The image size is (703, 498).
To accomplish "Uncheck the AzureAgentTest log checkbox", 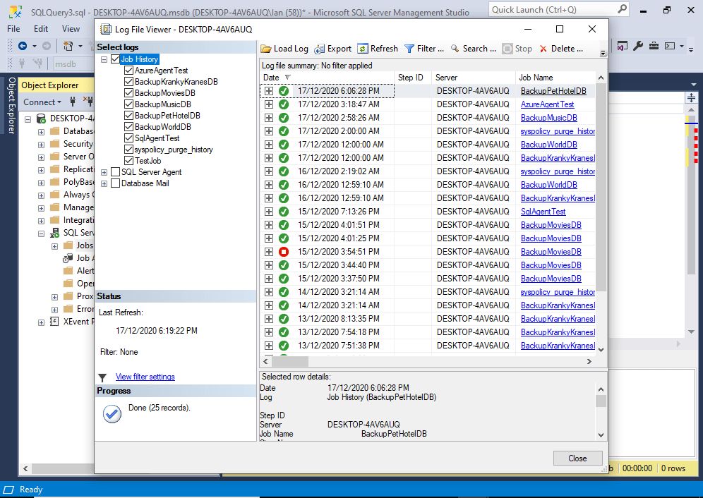I will point(128,71).
